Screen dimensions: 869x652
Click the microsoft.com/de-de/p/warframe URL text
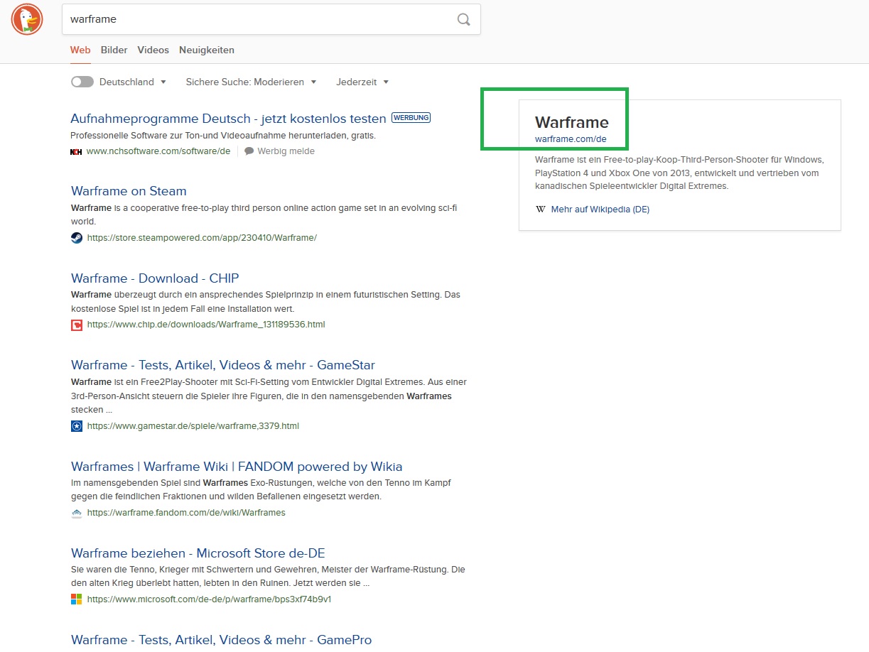pos(209,599)
